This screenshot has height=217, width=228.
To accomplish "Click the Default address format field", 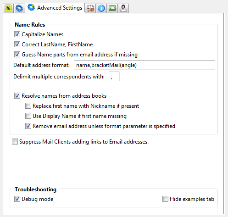I will (145, 65).
